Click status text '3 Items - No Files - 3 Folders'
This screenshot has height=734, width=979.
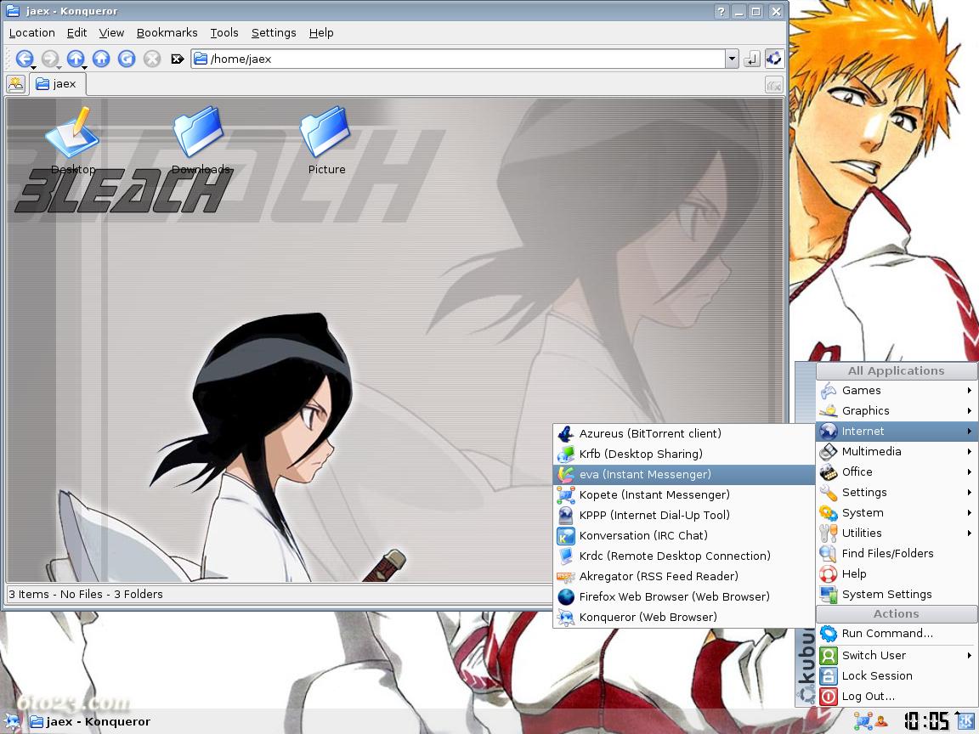(86, 594)
